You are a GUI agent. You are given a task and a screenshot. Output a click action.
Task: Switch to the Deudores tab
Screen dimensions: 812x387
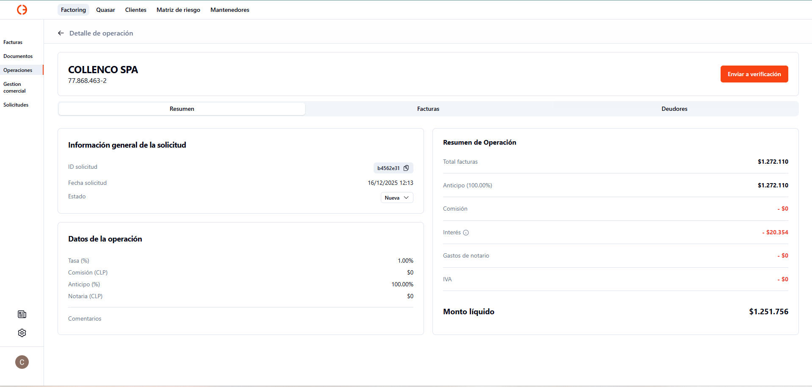[674, 109]
